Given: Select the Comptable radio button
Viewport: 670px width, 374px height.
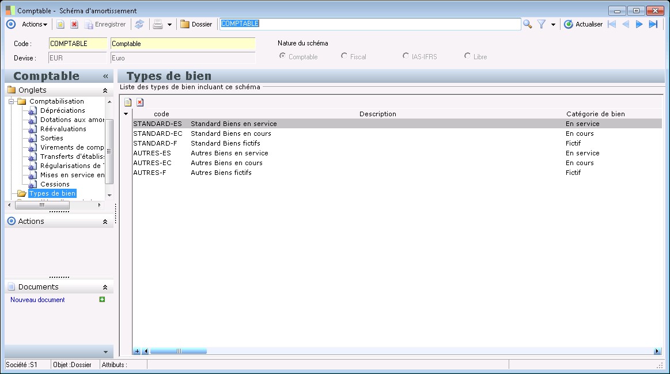Looking at the screenshot, I should click(x=282, y=56).
